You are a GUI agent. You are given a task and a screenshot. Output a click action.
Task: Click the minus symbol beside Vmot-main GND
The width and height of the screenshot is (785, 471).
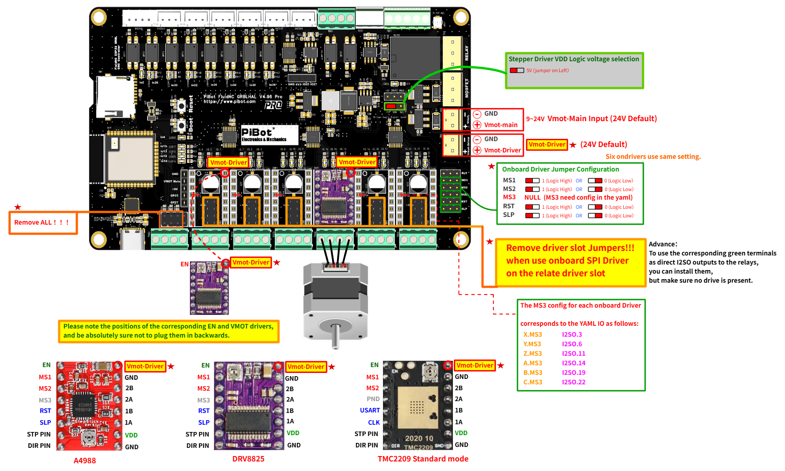(477, 114)
